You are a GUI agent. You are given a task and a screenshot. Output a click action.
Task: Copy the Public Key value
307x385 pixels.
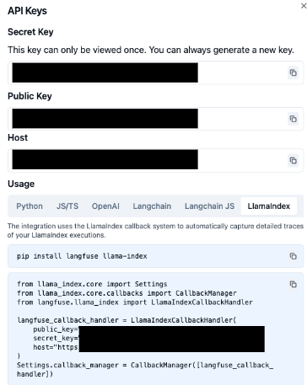294,119
